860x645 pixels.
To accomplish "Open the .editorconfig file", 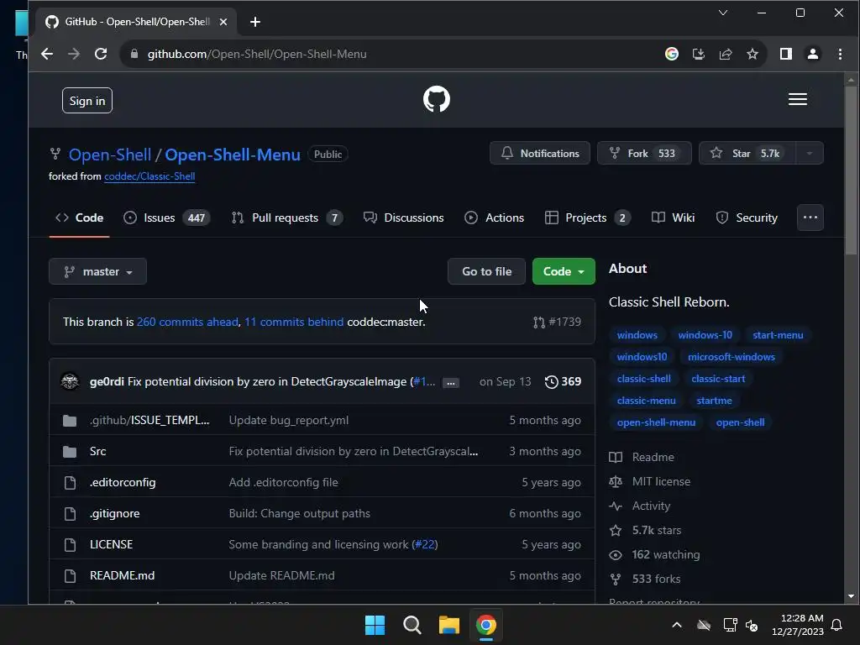I will pos(123,483).
